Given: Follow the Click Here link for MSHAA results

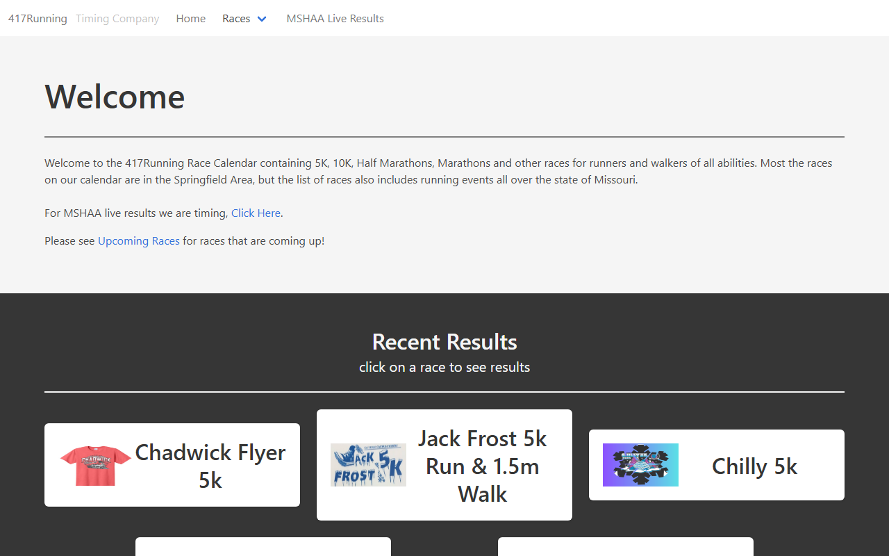Looking at the screenshot, I should pos(256,213).
